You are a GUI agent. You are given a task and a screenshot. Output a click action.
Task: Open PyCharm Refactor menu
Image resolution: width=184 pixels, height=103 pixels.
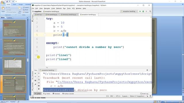tap(59, 8)
